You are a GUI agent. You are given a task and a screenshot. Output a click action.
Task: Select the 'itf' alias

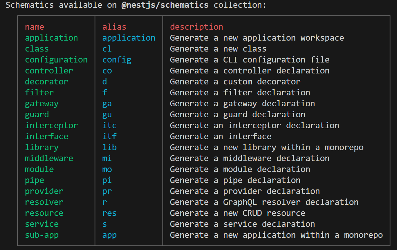click(x=110, y=137)
